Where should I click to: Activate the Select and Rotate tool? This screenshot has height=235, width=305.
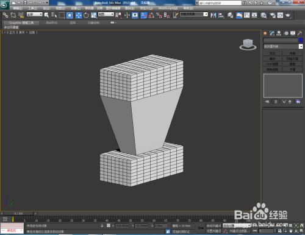click(86, 15)
